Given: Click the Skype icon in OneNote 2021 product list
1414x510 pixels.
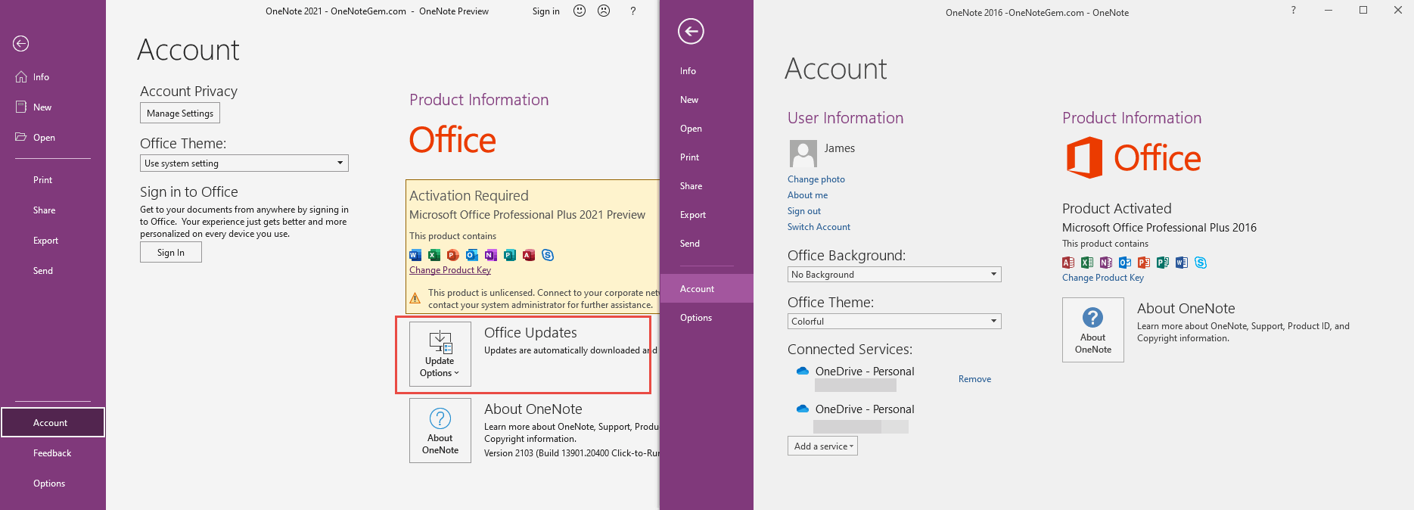Looking at the screenshot, I should tap(548, 255).
